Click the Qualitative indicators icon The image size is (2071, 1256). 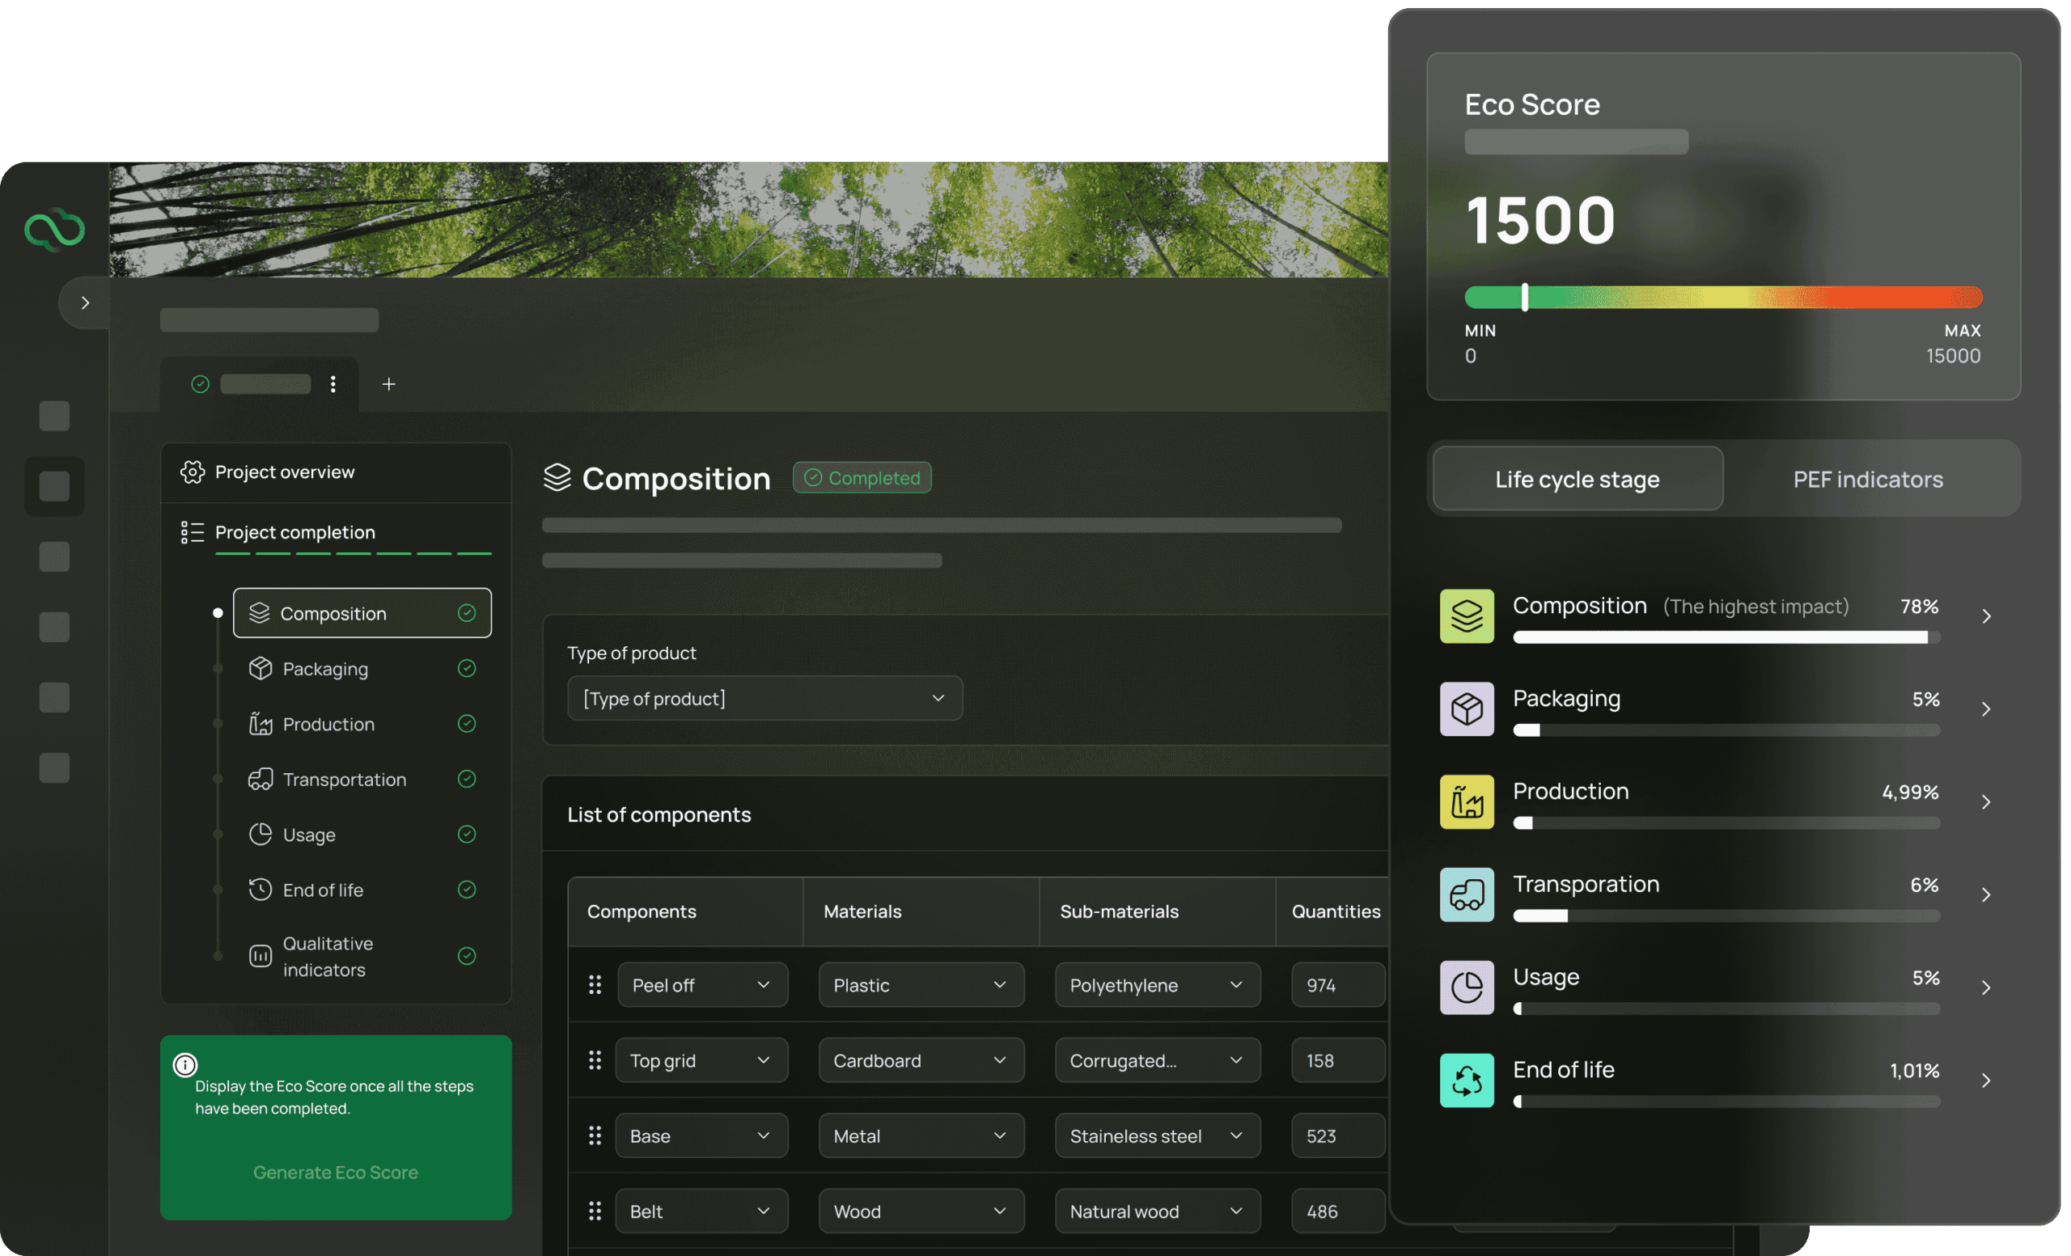[x=260, y=955]
